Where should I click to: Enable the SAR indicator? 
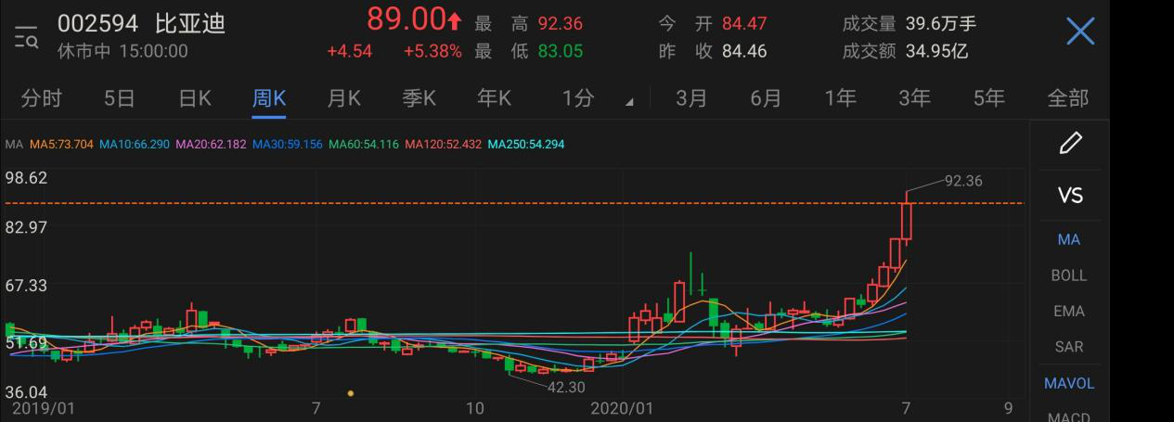coord(1069,347)
